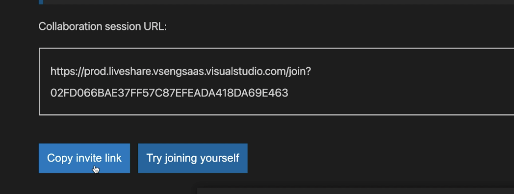Screen dimensions: 514x194
Task: Click the dark panel edge at bottom right
Action: point(356,191)
